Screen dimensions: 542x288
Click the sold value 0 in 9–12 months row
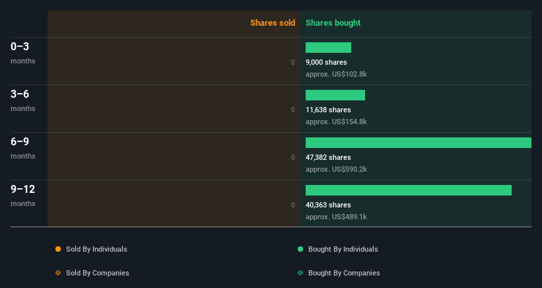click(x=293, y=205)
